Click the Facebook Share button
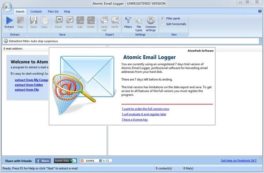Viewport: 264px width, 173px height. [43, 161]
